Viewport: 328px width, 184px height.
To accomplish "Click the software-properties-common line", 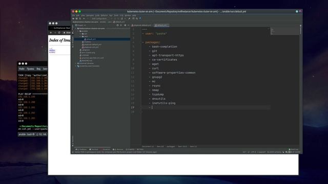I will click(174, 73).
